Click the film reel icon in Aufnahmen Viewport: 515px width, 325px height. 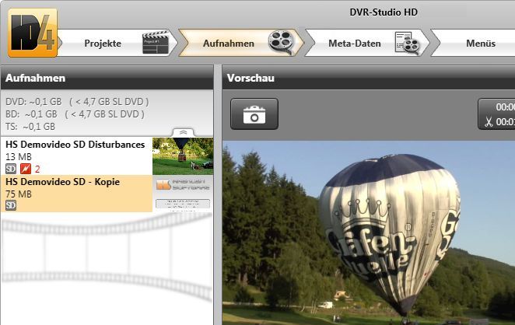point(281,42)
